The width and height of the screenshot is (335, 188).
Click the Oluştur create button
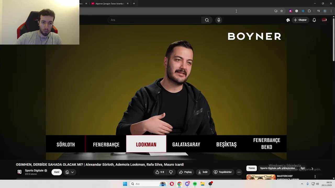coord(300,20)
